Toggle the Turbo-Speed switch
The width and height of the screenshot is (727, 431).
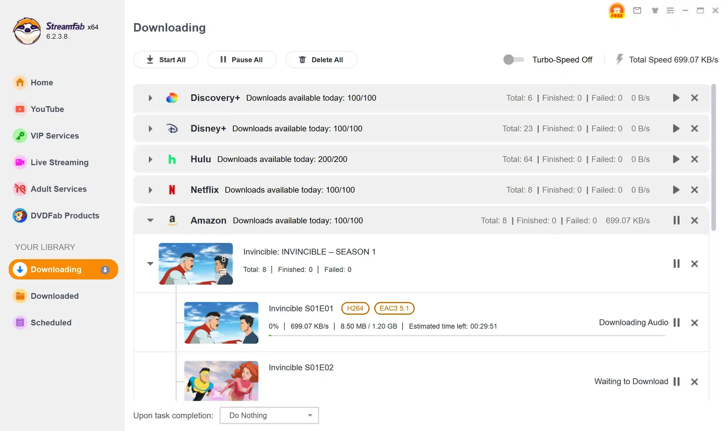pyautogui.click(x=513, y=60)
